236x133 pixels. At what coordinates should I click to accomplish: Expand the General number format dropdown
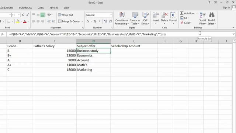[x=111, y=15]
